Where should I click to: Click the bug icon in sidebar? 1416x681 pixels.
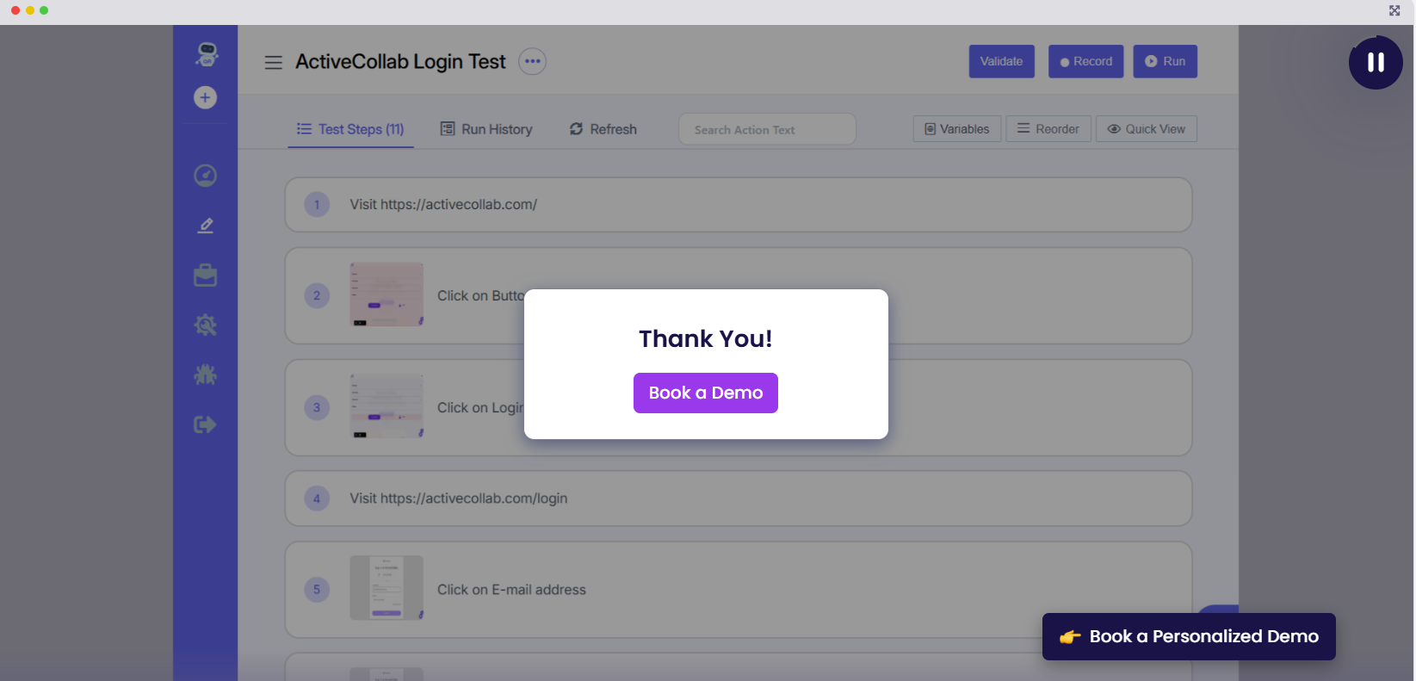[x=205, y=375]
